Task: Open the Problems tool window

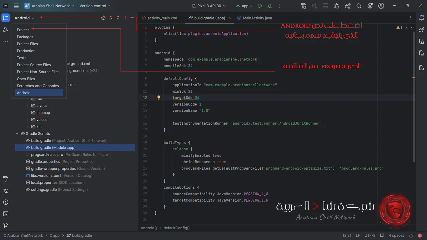Action: pyautogui.click(x=6, y=202)
